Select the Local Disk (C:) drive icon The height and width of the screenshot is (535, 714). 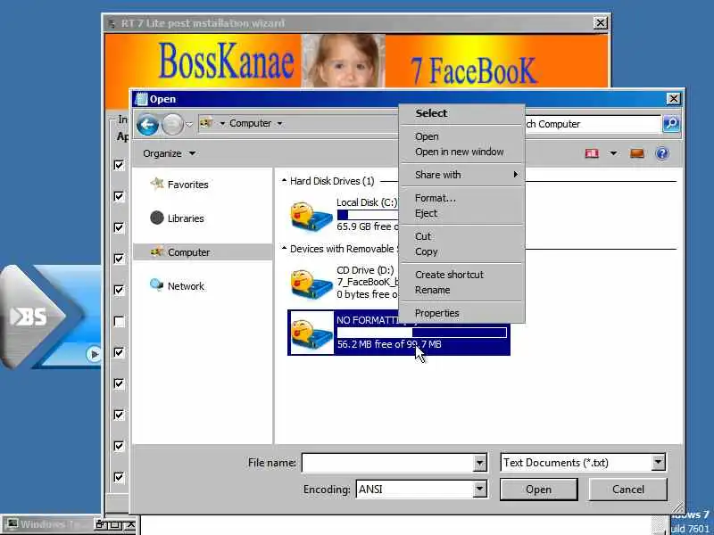tap(311, 216)
